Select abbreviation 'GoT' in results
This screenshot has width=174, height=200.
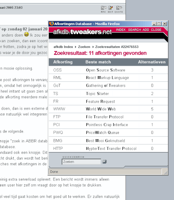57,86
